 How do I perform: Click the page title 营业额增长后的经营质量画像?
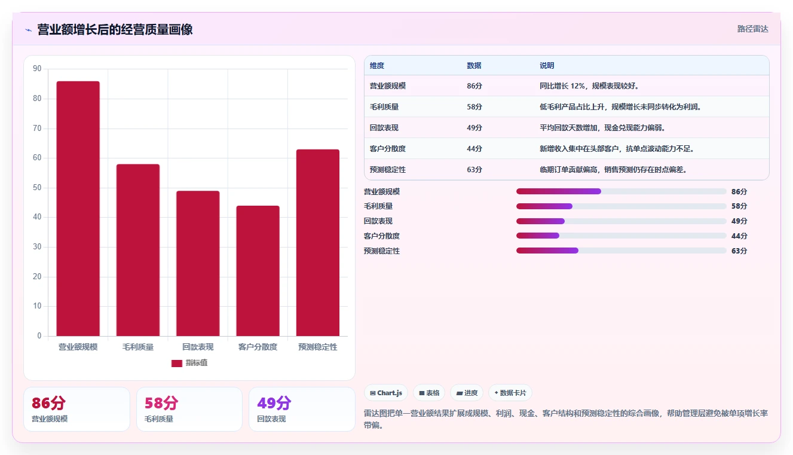(x=115, y=30)
